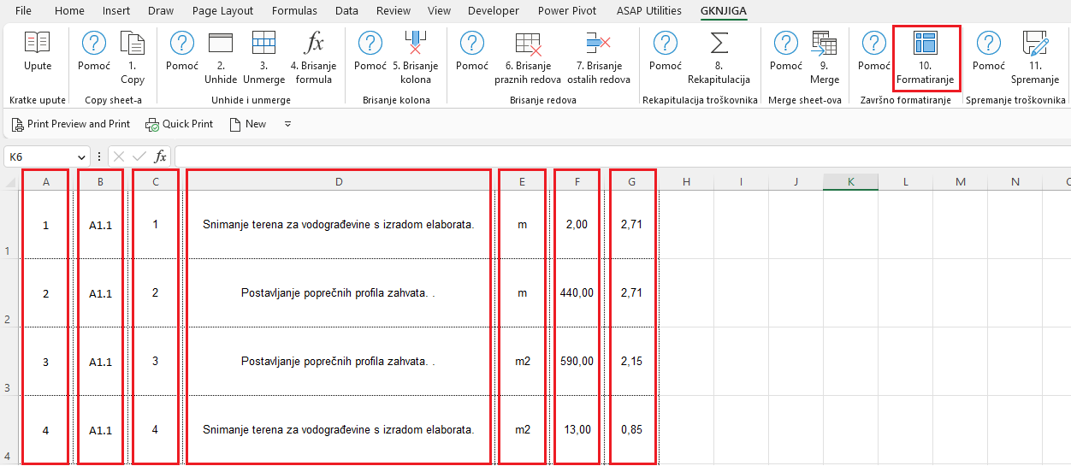Open Pomoć help in Copy sheet-a group
This screenshot has width=1071, height=466.
click(94, 44)
